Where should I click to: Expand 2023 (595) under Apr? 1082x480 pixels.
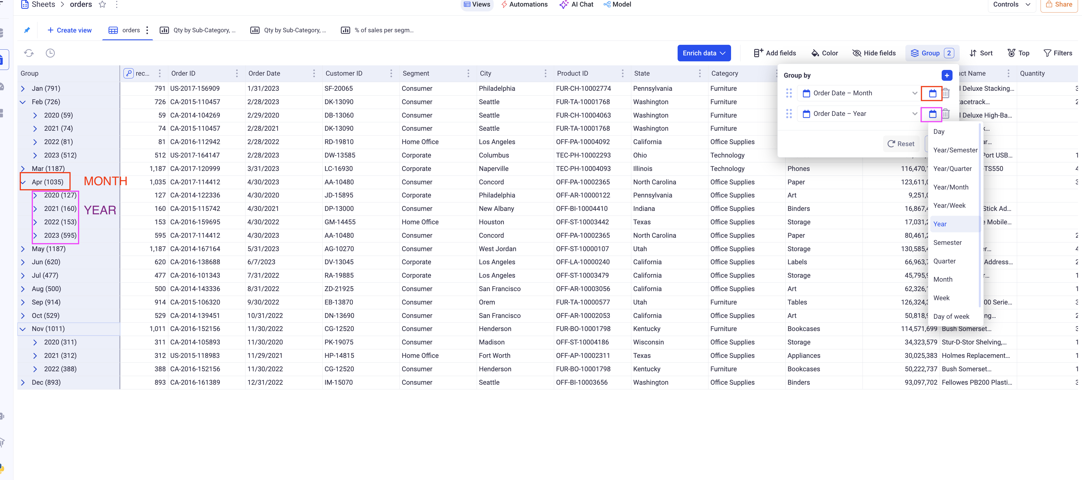click(x=35, y=235)
